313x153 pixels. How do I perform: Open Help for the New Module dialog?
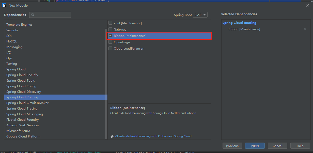click(300, 146)
